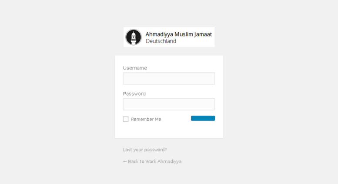The width and height of the screenshot is (338, 184).
Task: Toggle Remember Me via its text label
Action: [146, 119]
